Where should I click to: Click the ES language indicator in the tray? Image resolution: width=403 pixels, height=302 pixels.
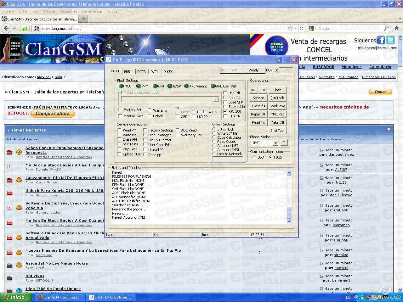click(348, 297)
